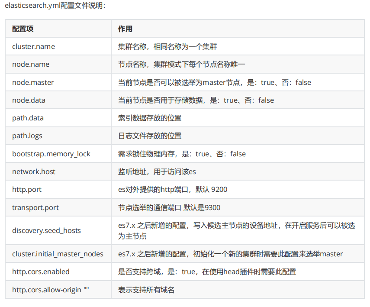Click "节点选举的通信端口 默认是9300" text
Image resolution: width=370 pixels, height=307 pixels.
169,207
